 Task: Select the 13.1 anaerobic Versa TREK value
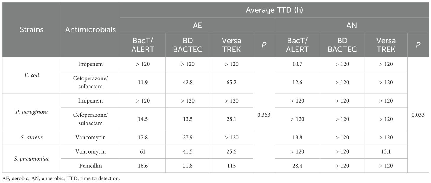(386, 151)
